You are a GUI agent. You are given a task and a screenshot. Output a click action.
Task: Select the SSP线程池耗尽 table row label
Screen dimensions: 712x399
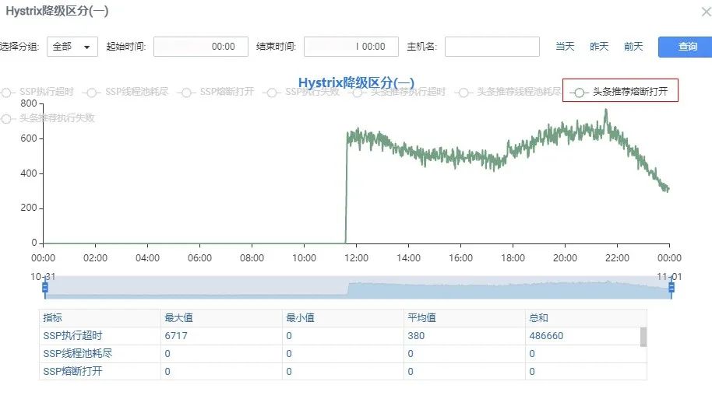[77, 354]
